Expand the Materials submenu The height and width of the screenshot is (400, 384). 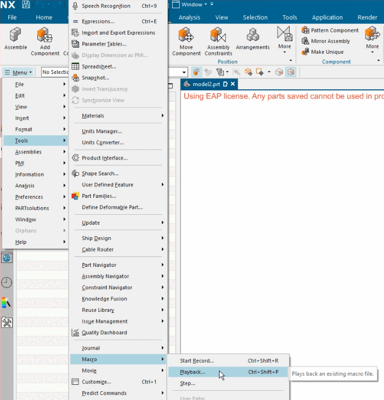coord(118,116)
